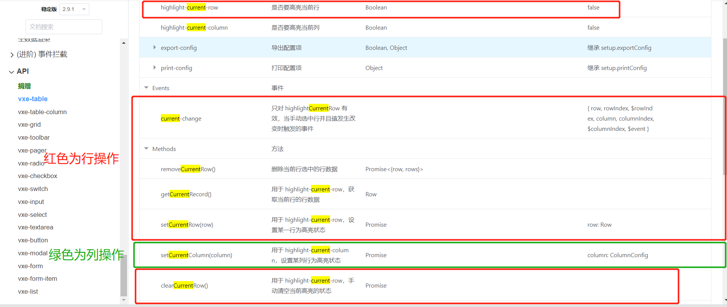Click the sidebar scroll-down arrow
The image size is (727, 307).
[124, 300]
